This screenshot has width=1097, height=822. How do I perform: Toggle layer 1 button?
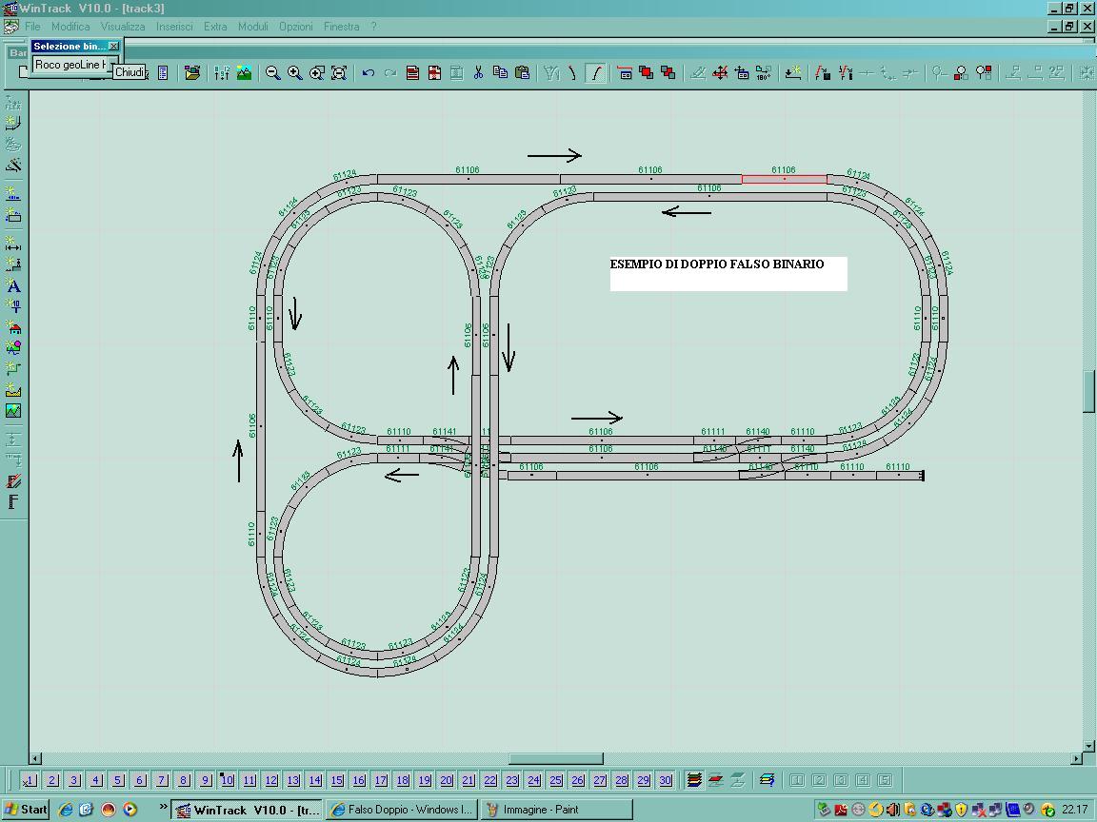[x=29, y=780]
